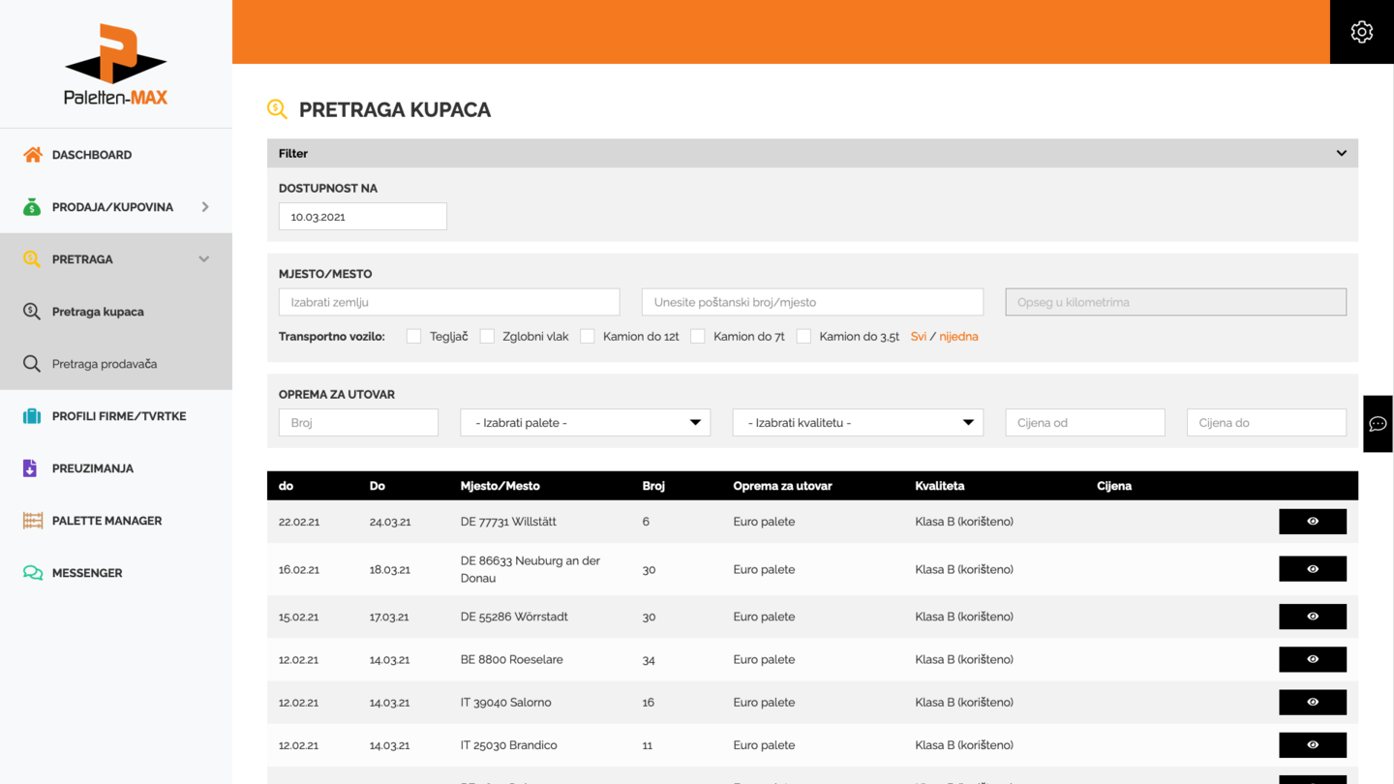This screenshot has width=1394, height=784.
Task: Click the Profili Firme/Tvrtke briefcase icon
Action: click(32, 416)
